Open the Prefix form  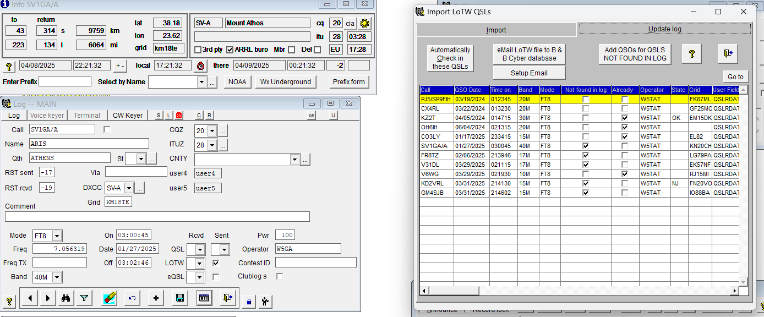349,82
